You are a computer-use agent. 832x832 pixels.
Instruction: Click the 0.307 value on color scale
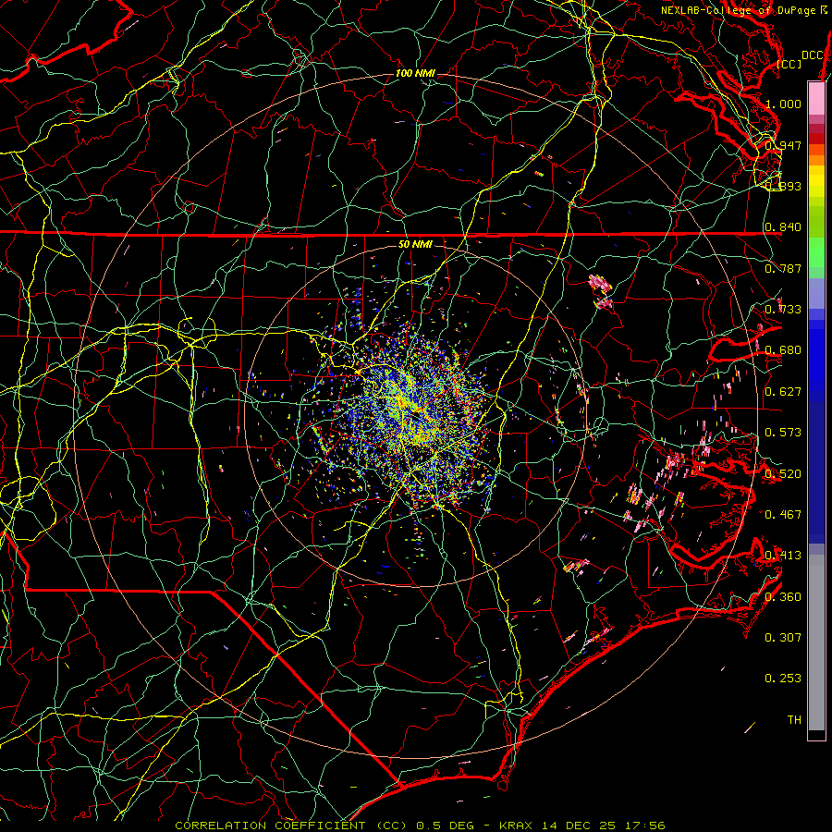[x=783, y=638]
